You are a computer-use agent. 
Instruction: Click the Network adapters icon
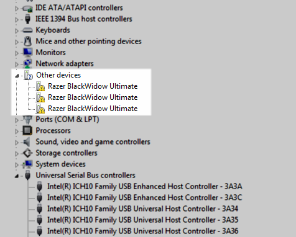(x=27, y=64)
